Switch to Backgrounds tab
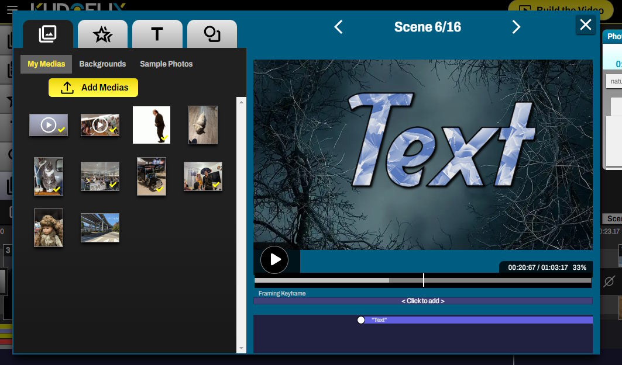Image resolution: width=622 pixels, height=365 pixels. pos(102,64)
